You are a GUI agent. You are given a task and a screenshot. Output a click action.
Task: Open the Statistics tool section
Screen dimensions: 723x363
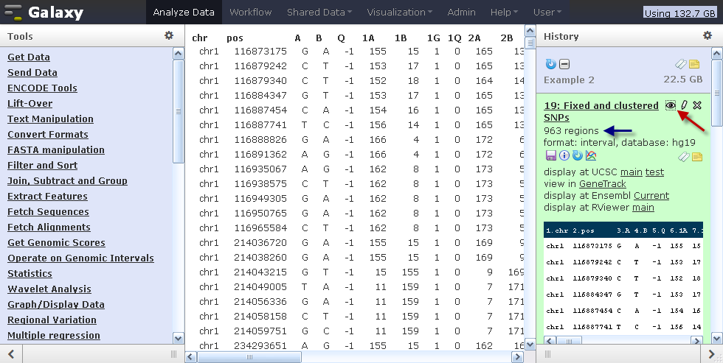(30, 273)
